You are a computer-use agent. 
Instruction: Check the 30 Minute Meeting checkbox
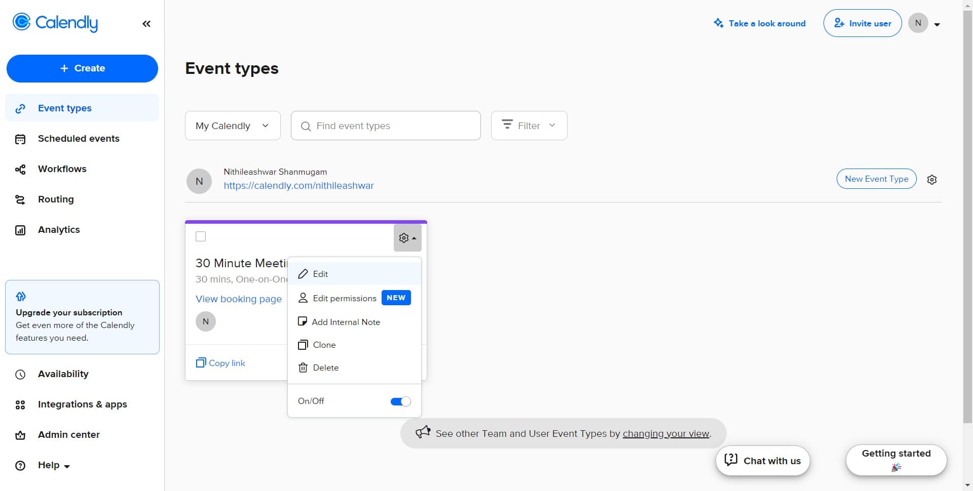201,236
